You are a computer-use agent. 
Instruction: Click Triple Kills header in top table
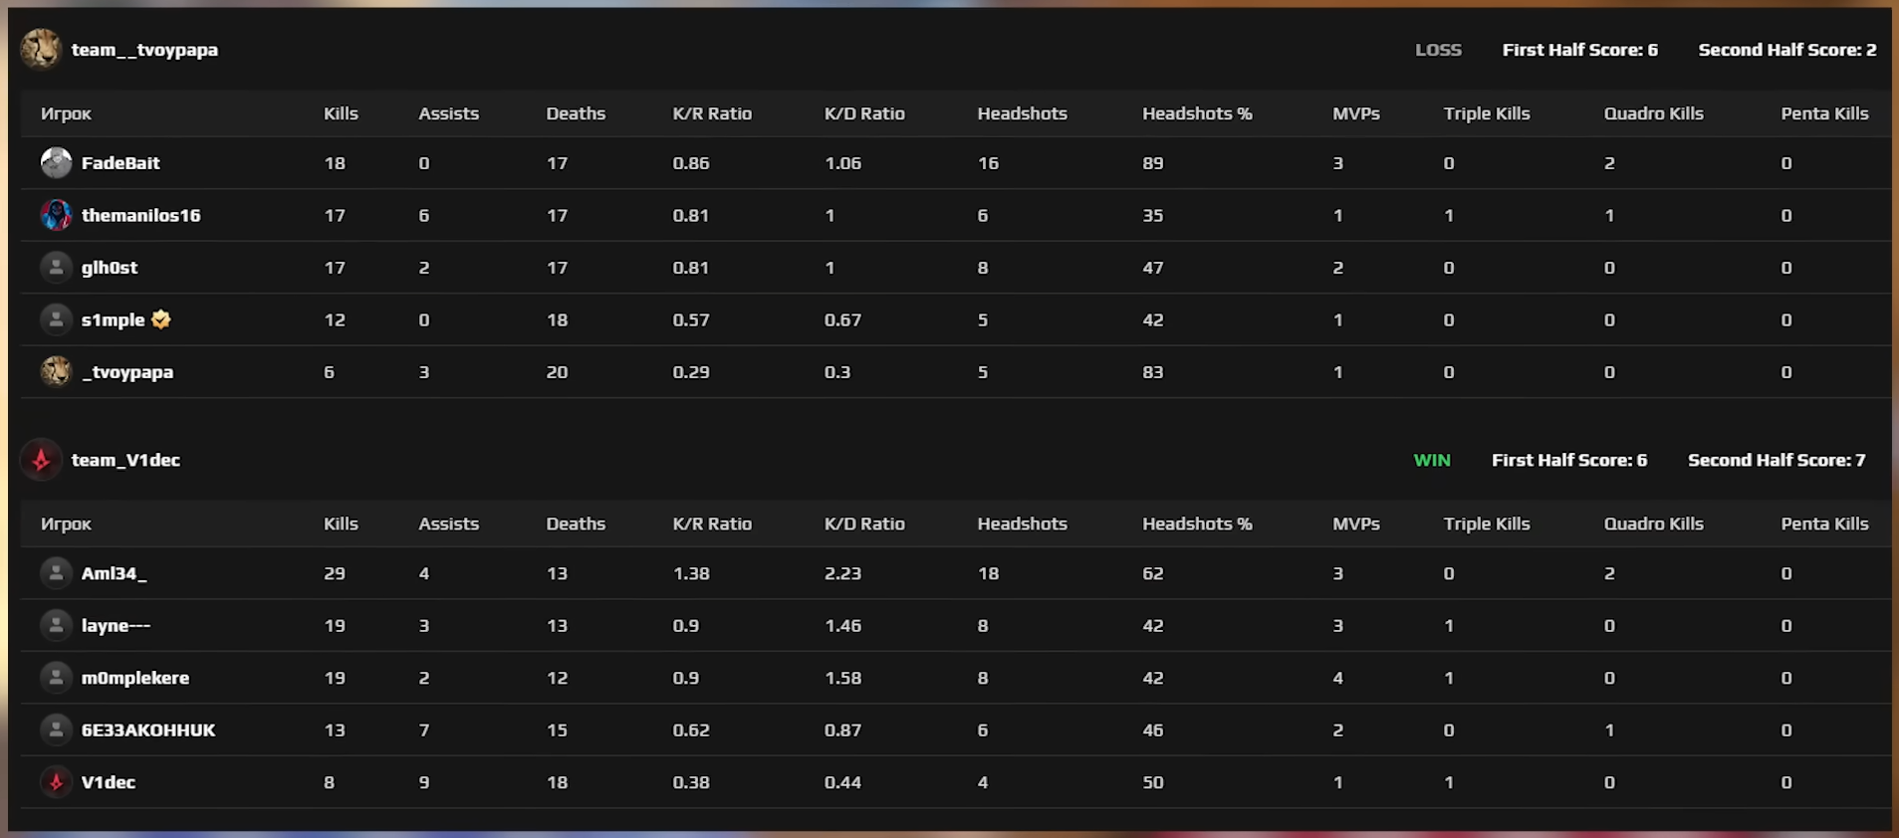[1487, 113]
